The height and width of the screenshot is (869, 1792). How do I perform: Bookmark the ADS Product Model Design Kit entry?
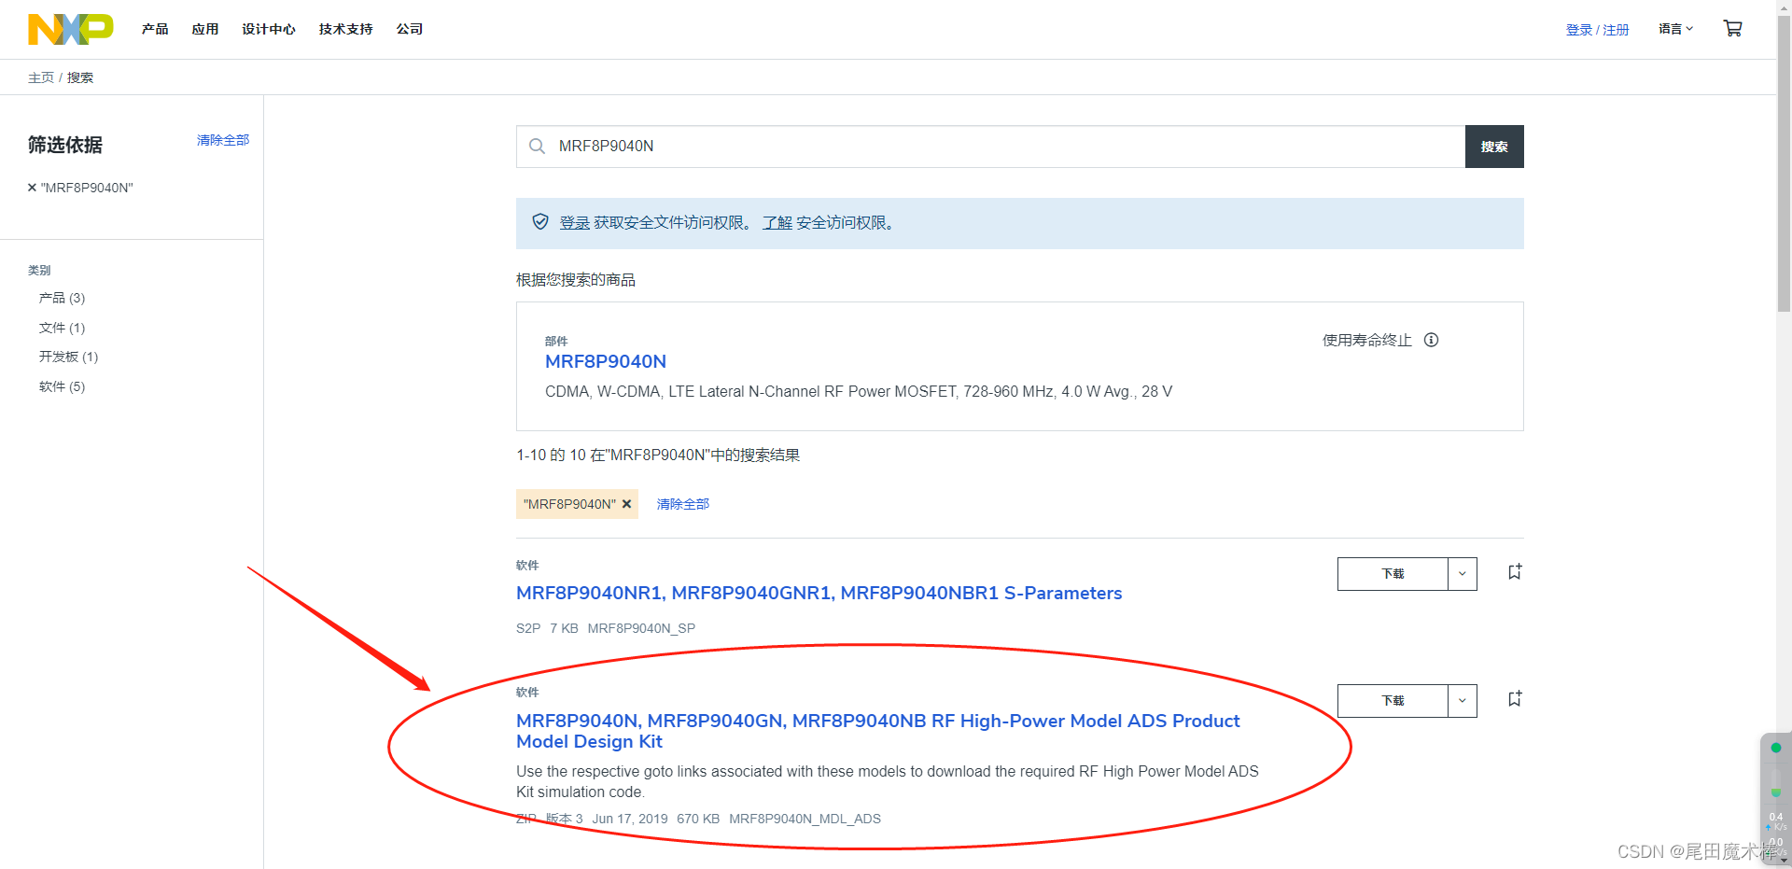click(1515, 698)
